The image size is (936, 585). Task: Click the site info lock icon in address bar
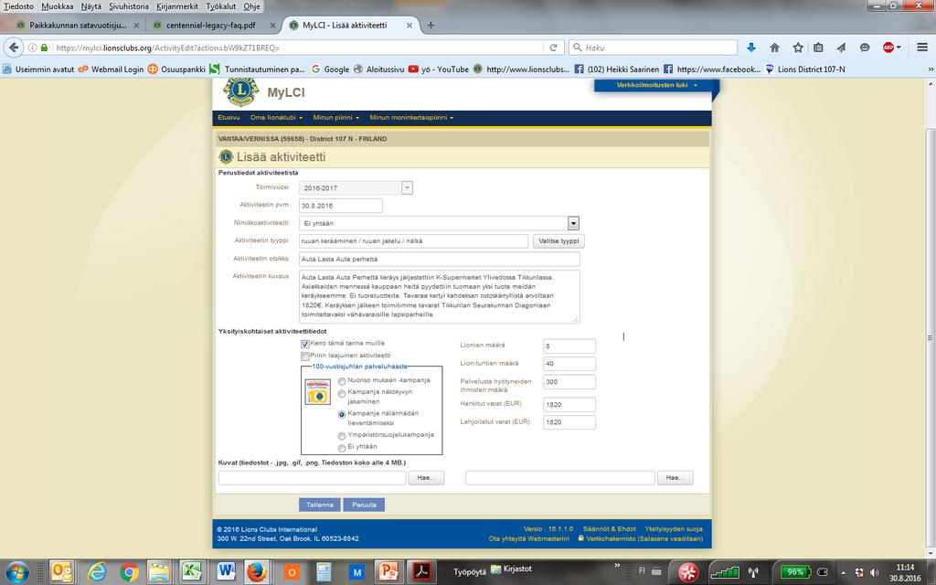click(44, 48)
